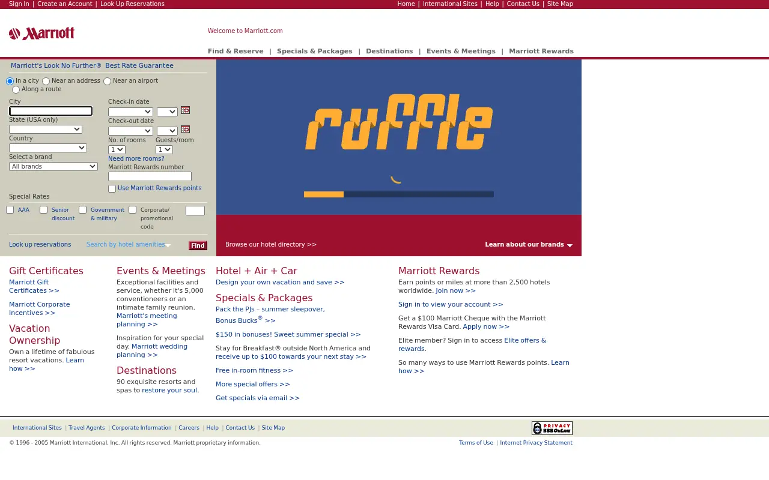Select the Near an address option
Viewport: 769px width, 480px height.
46,81
